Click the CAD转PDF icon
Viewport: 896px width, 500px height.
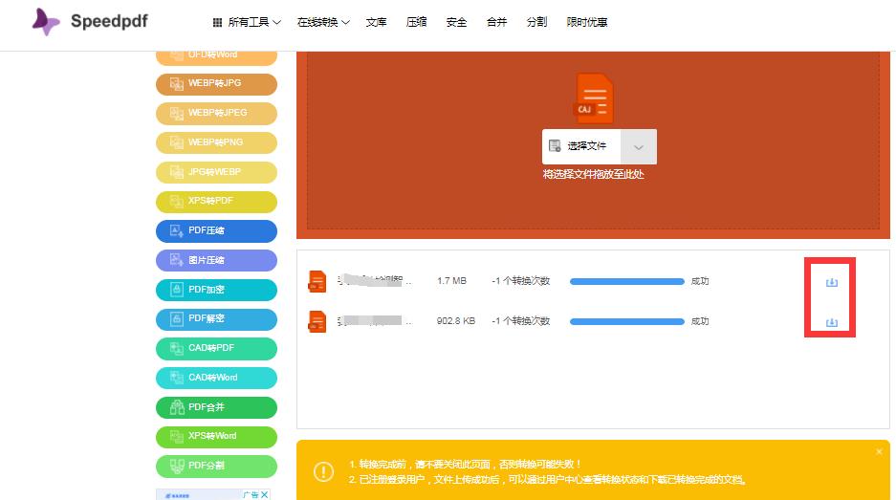(x=177, y=348)
